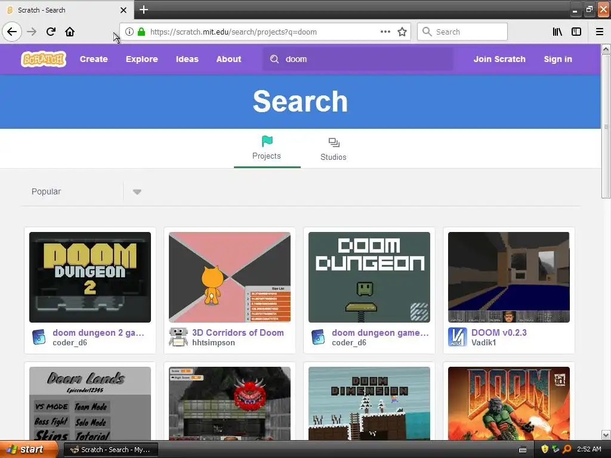Switch to the Projects tab

267,148
